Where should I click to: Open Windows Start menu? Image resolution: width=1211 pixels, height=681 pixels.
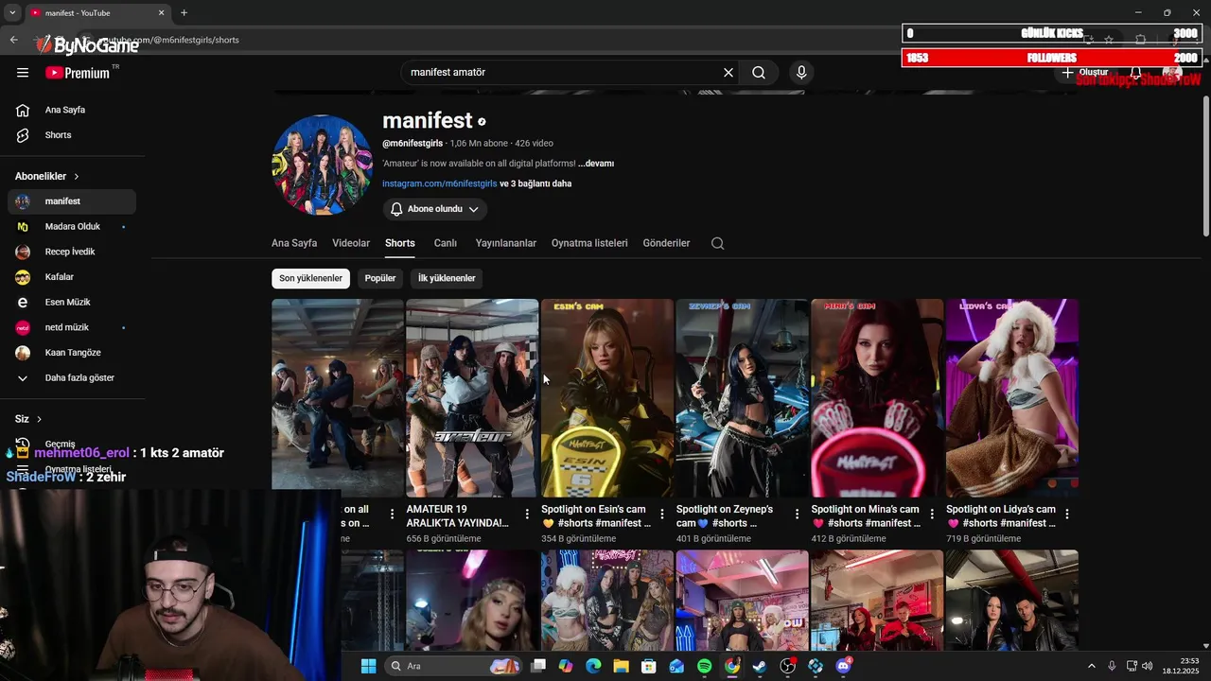point(368,666)
